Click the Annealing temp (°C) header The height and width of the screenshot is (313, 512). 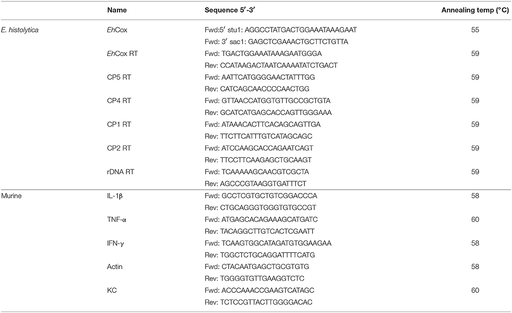475,10
